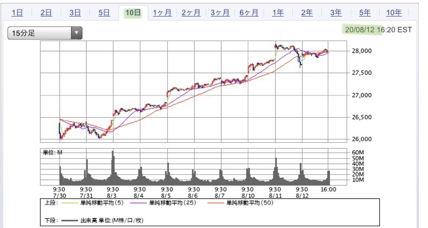Switch to the 6ヶ月 chart range

tap(249, 13)
